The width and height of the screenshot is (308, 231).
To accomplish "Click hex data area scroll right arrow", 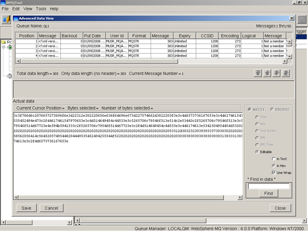I will click(x=240, y=197).
